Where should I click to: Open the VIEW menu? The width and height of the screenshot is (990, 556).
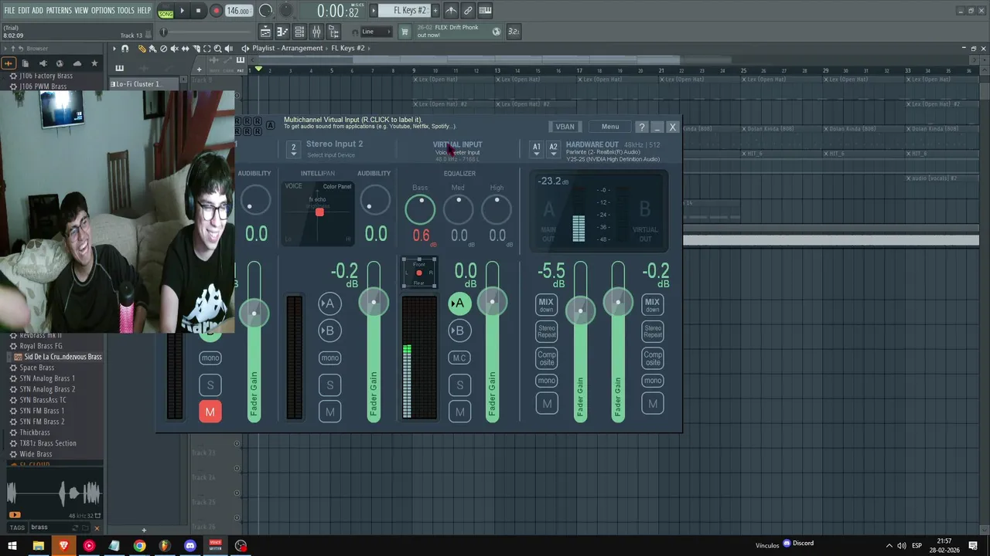[x=81, y=10]
